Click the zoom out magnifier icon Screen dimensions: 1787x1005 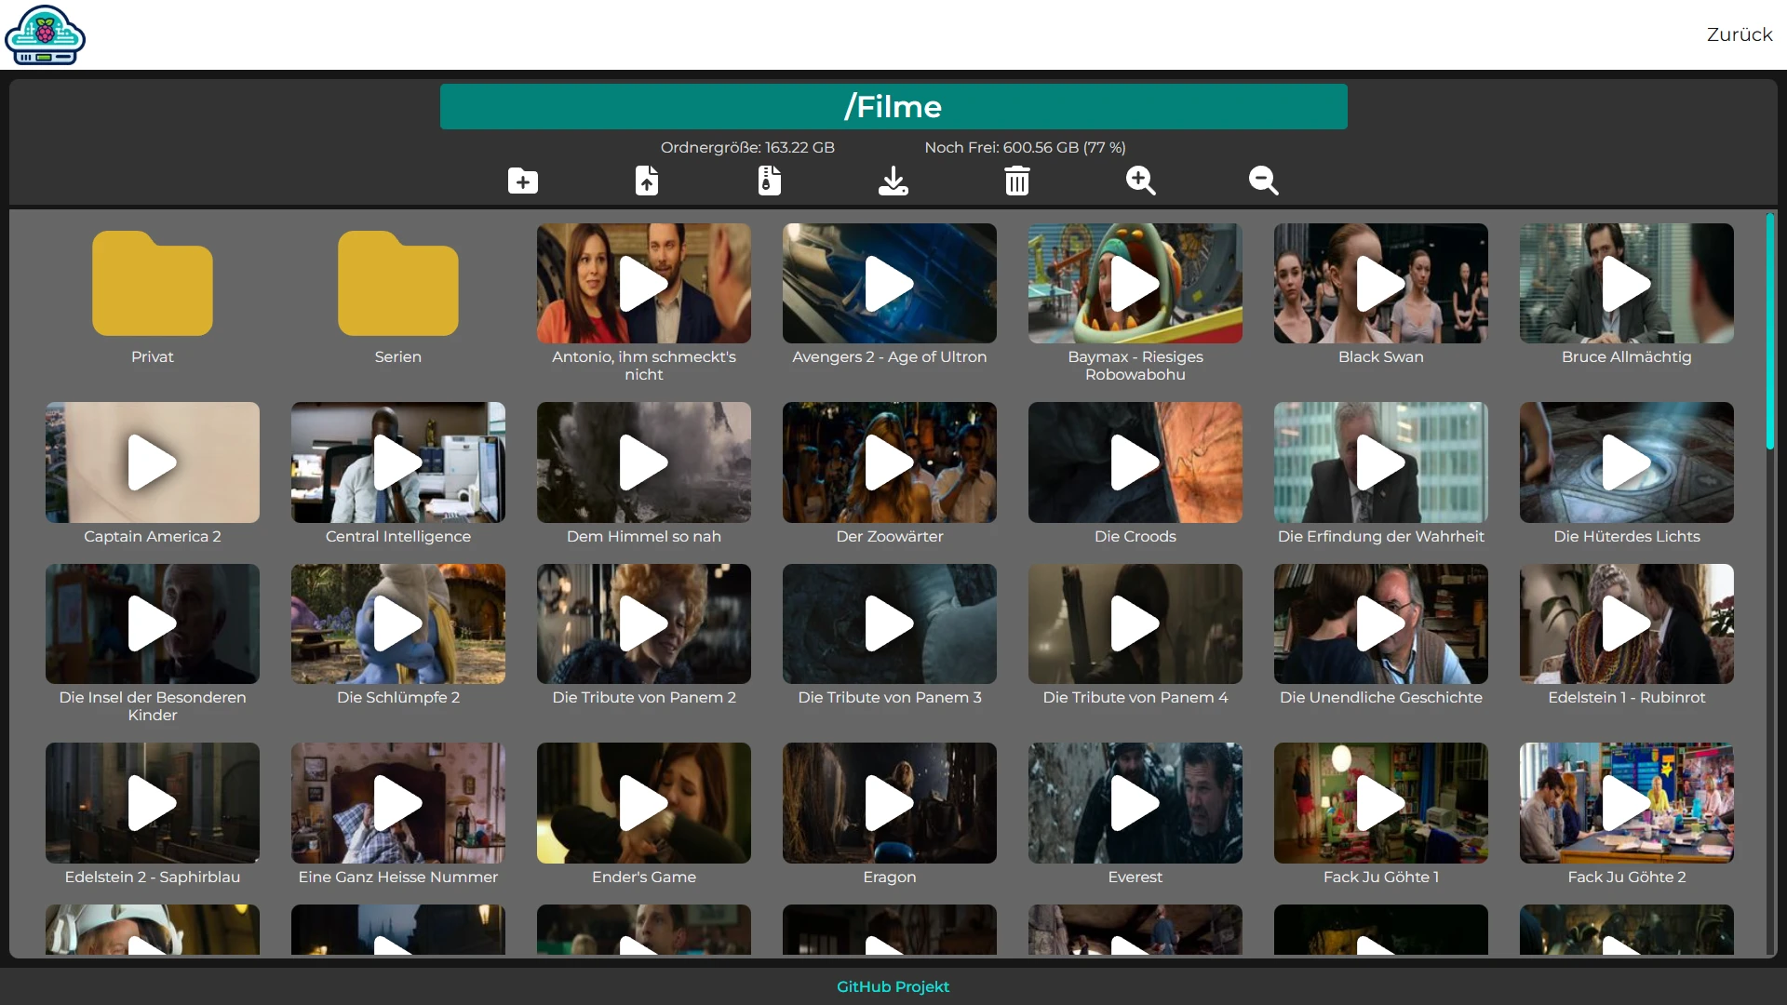point(1263,181)
